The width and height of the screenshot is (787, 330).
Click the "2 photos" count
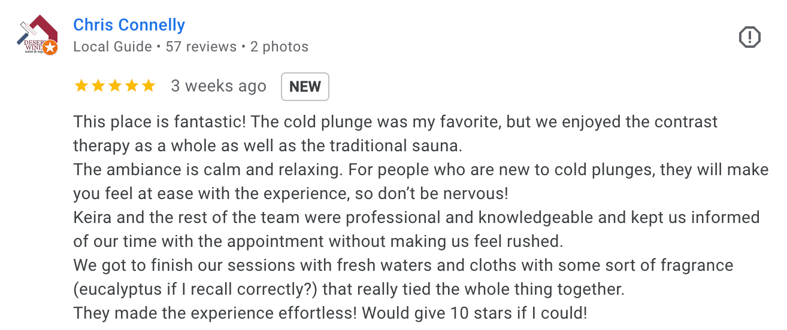[279, 47]
